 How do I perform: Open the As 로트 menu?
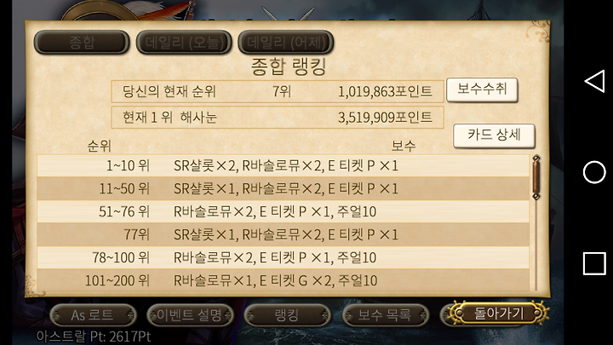(x=93, y=315)
